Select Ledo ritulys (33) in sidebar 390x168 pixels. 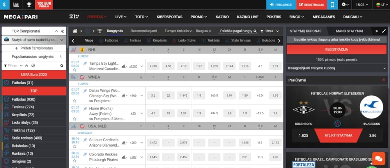coord(34,122)
